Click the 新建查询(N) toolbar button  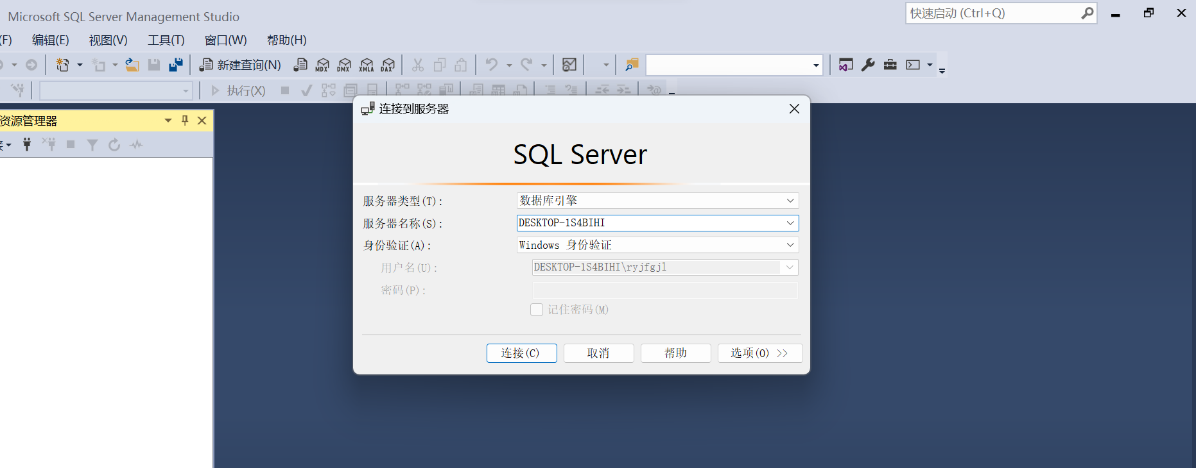coord(240,65)
